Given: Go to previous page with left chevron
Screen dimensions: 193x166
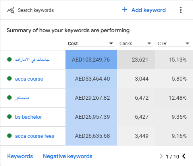Looking at the screenshot, I should point(184,156).
